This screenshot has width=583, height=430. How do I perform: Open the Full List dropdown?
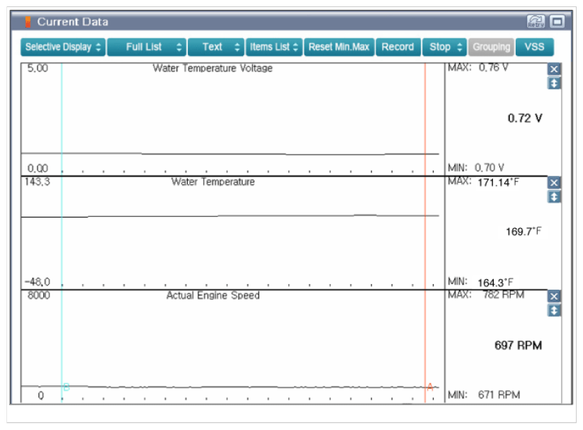tap(147, 47)
